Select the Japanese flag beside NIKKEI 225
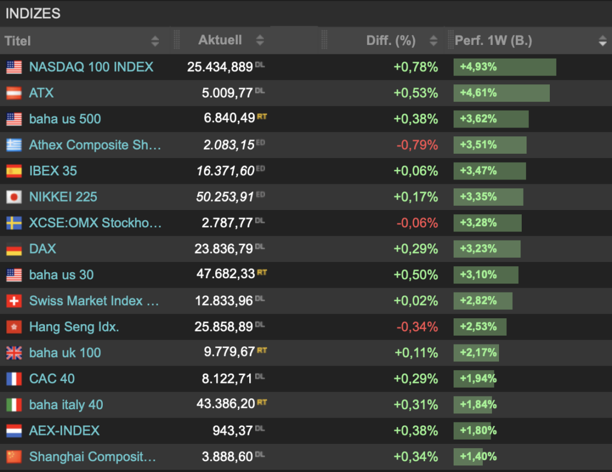The width and height of the screenshot is (612, 472). (x=15, y=197)
